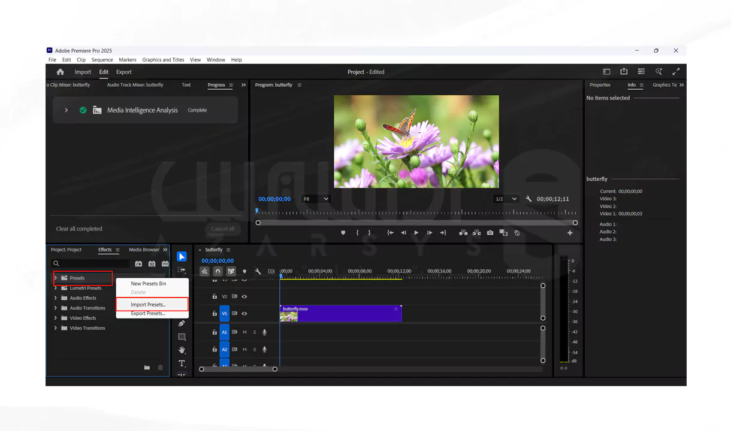Select the Hand tool
731x431 pixels.
coord(182,350)
